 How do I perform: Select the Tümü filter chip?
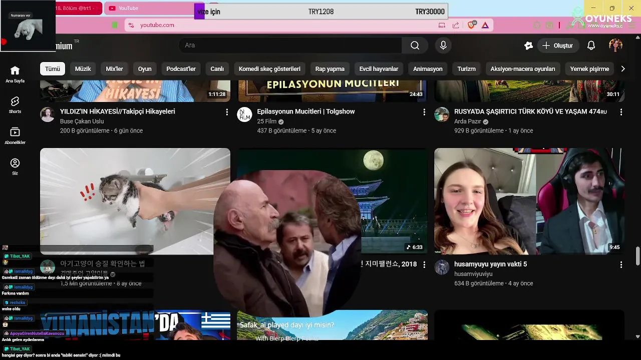point(53,69)
